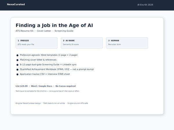
Task: Select the AI-Era Kit 2026 header label
Action: 145,5
